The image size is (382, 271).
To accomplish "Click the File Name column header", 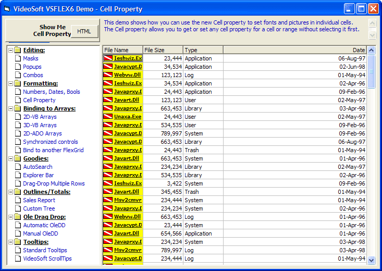I will pyautogui.click(x=123, y=50).
